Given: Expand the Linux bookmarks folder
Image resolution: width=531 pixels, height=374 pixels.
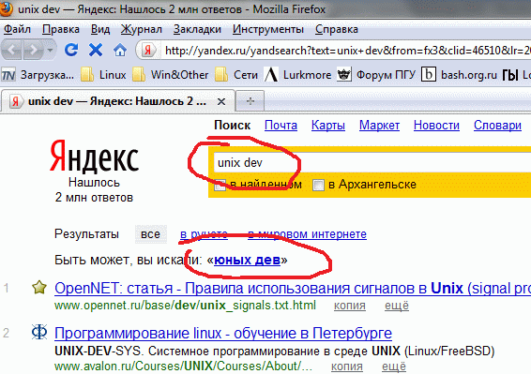Looking at the screenshot, I should click(103, 75).
